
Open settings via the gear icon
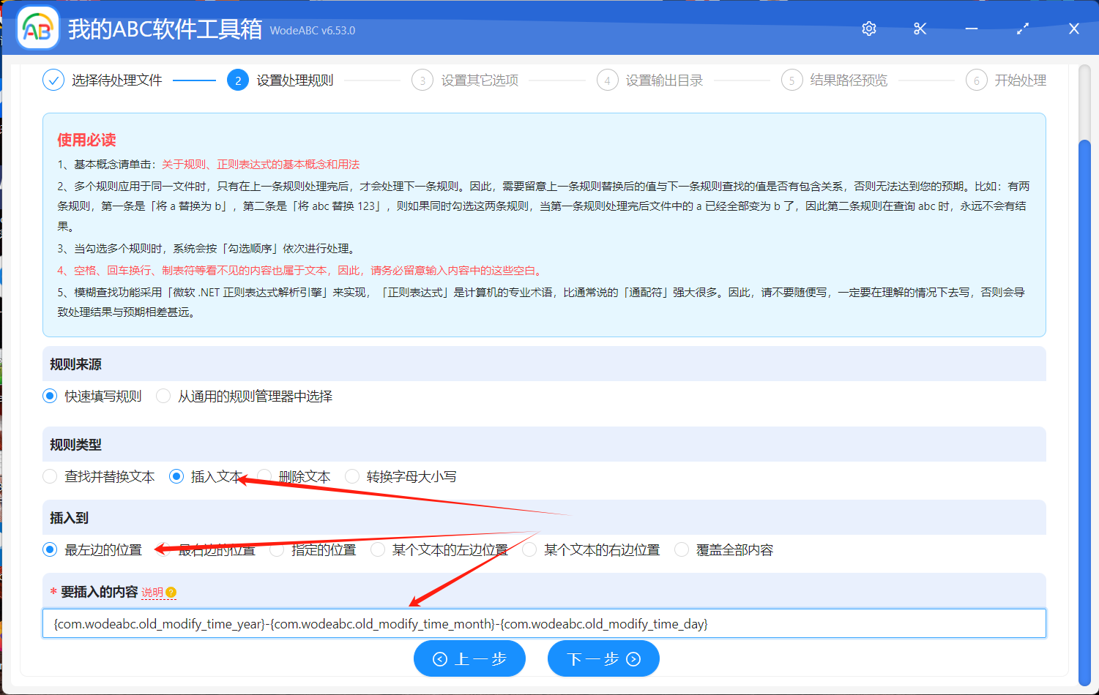pos(869,29)
